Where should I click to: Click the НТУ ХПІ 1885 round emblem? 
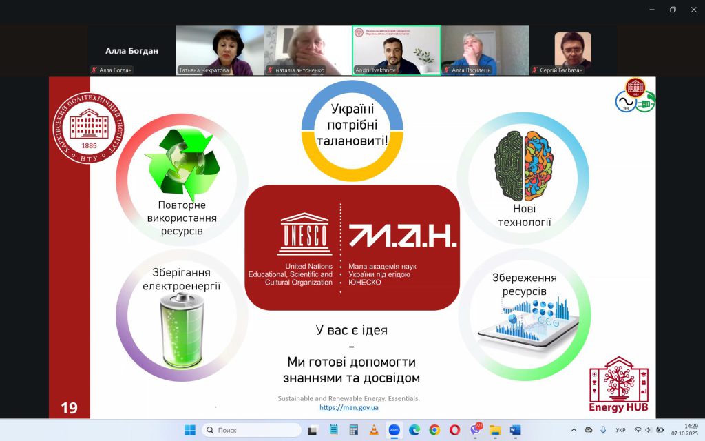(89, 128)
